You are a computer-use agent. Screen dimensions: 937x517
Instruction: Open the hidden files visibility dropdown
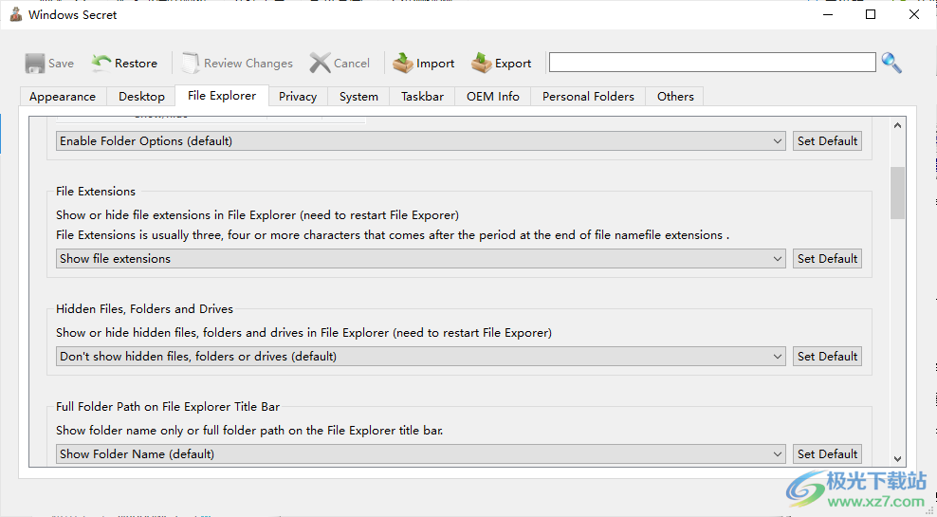[421, 357]
